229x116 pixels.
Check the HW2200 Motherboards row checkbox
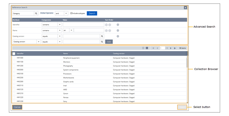[x=14, y=78]
